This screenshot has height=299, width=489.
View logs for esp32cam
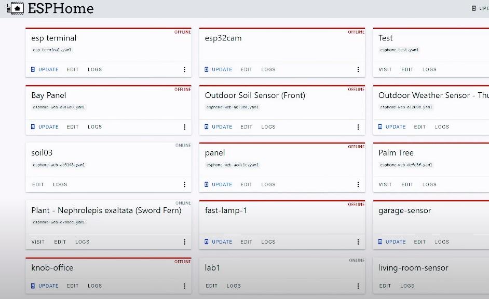pos(268,69)
